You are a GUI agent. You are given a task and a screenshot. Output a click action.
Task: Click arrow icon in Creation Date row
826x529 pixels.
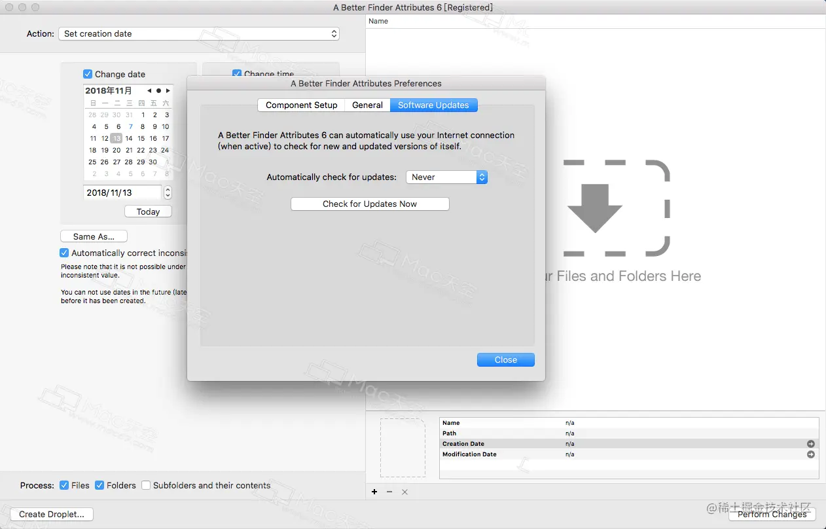tap(811, 444)
